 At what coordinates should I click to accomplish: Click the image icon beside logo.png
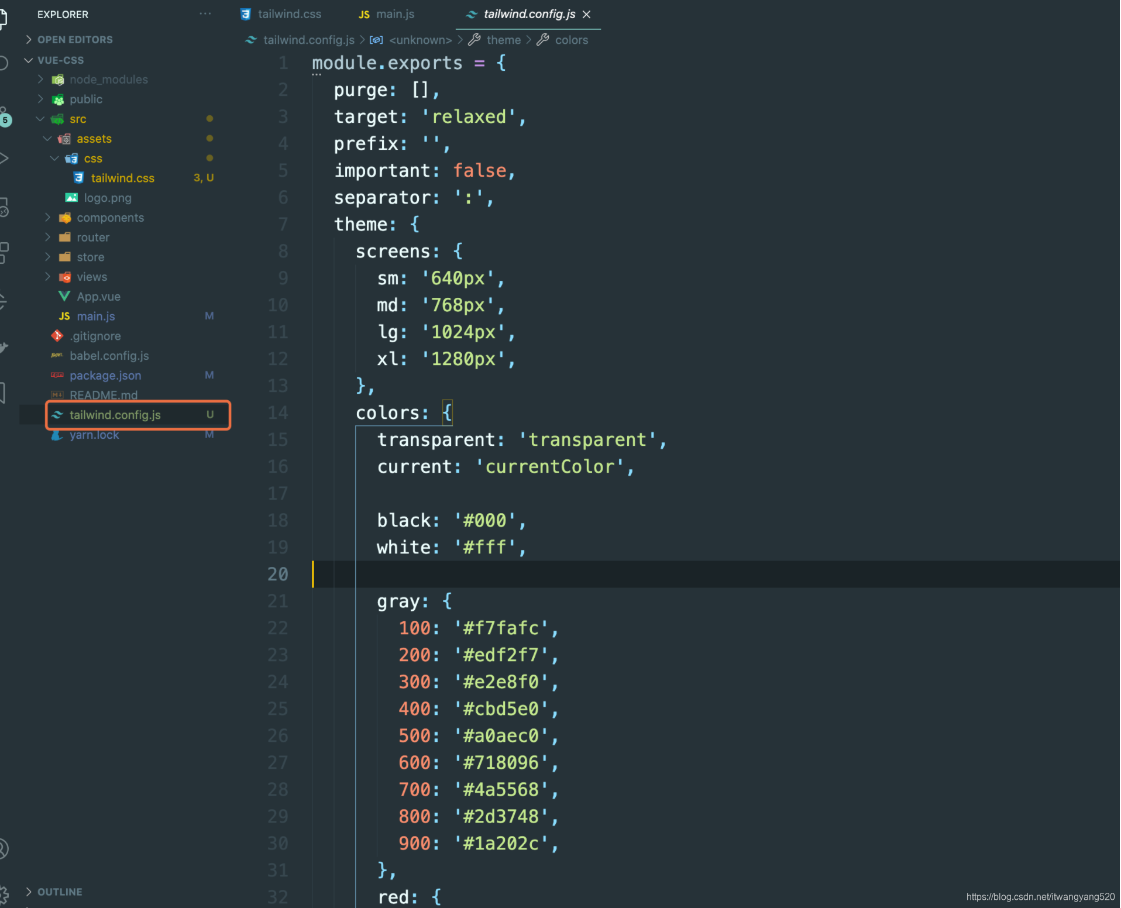pos(71,198)
